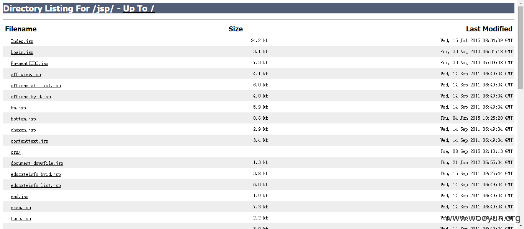
Task: Open the Login.jsp link
Action: pos(22,52)
